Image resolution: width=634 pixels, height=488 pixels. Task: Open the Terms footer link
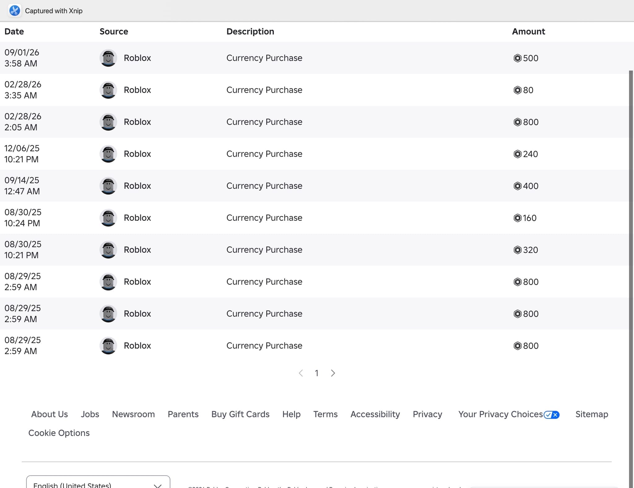[325, 414]
